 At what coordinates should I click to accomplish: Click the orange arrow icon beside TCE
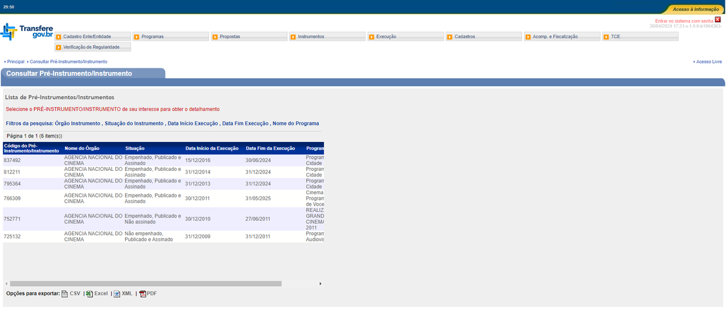click(x=607, y=37)
